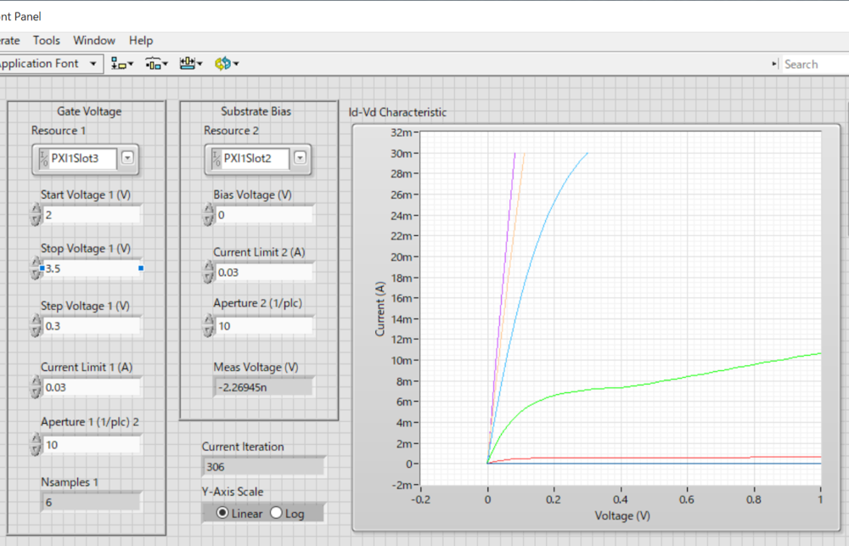Open the Help menu
Viewport: 849px width, 546px height.
pos(141,40)
